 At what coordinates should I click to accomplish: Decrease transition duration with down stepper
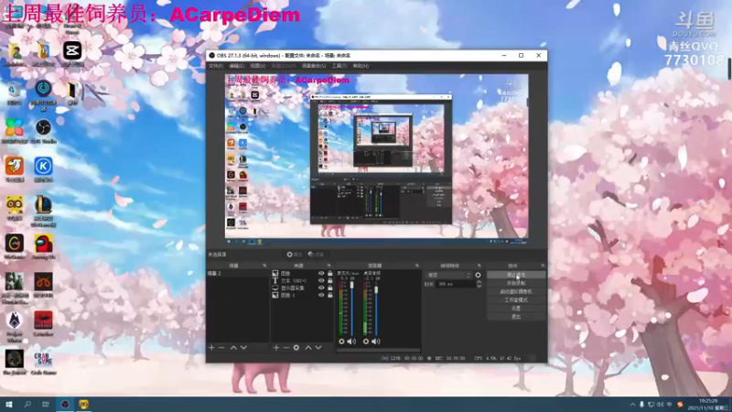click(479, 286)
